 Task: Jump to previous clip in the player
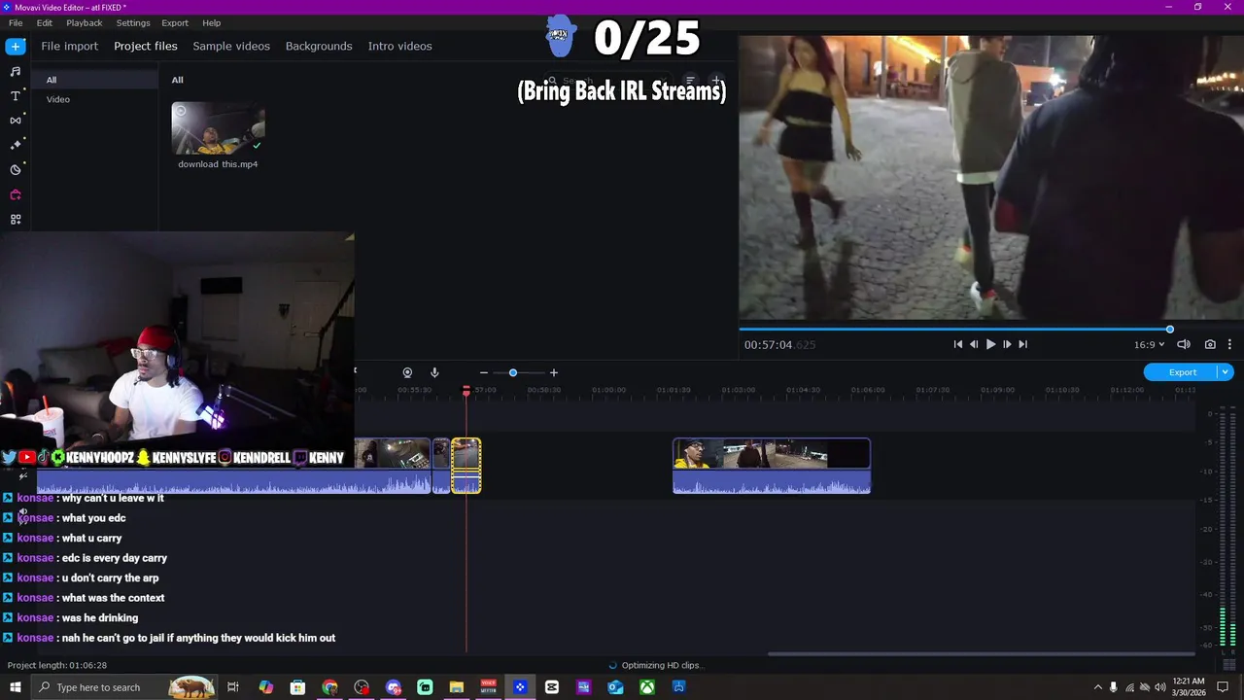click(957, 344)
